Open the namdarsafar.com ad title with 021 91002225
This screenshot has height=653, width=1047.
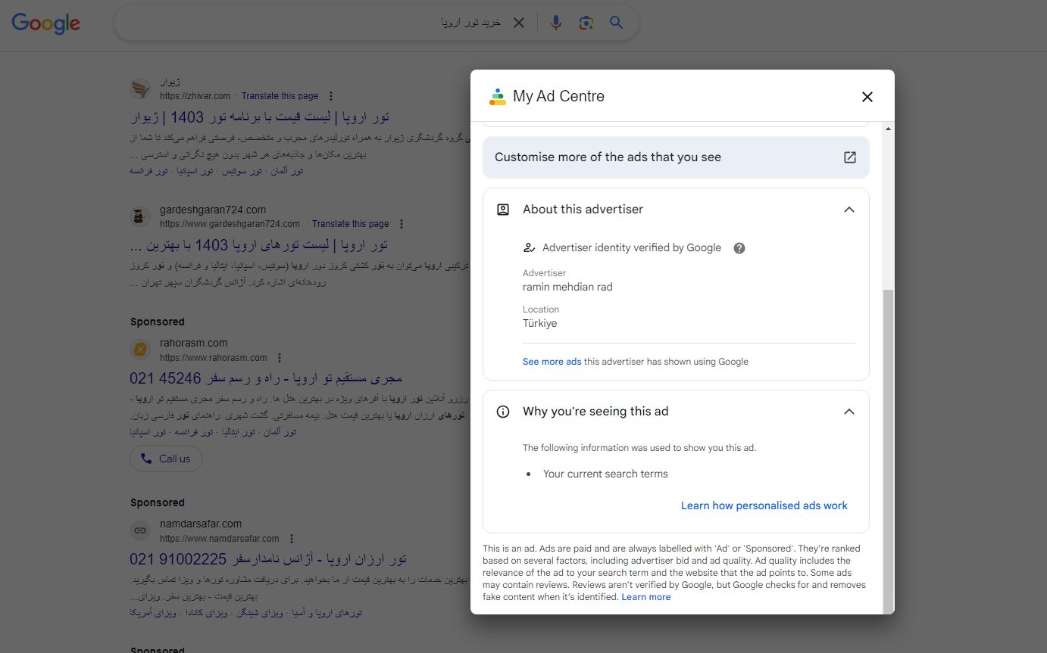(268, 559)
